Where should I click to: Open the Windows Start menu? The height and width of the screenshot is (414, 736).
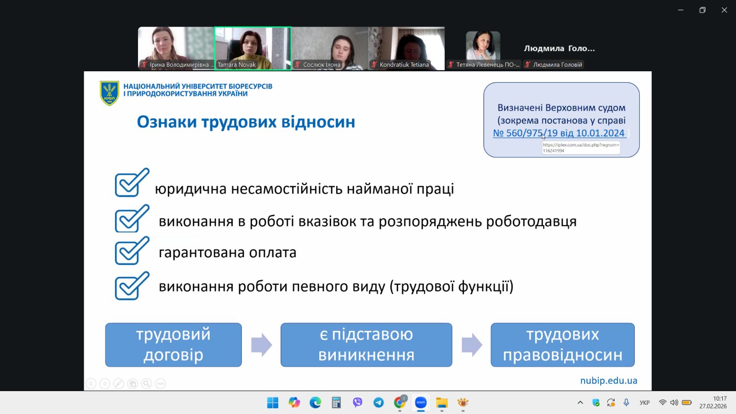point(273,402)
